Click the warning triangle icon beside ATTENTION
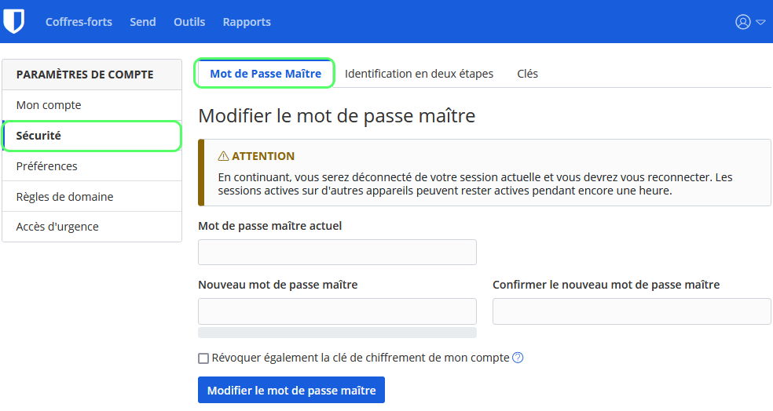This screenshot has width=773, height=411. 223,156
